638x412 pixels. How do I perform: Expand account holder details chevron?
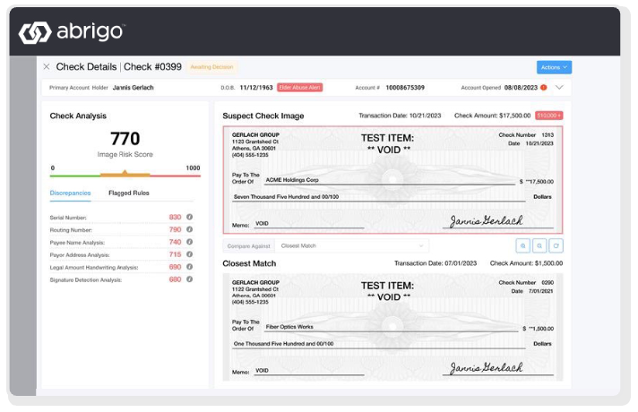tap(559, 88)
